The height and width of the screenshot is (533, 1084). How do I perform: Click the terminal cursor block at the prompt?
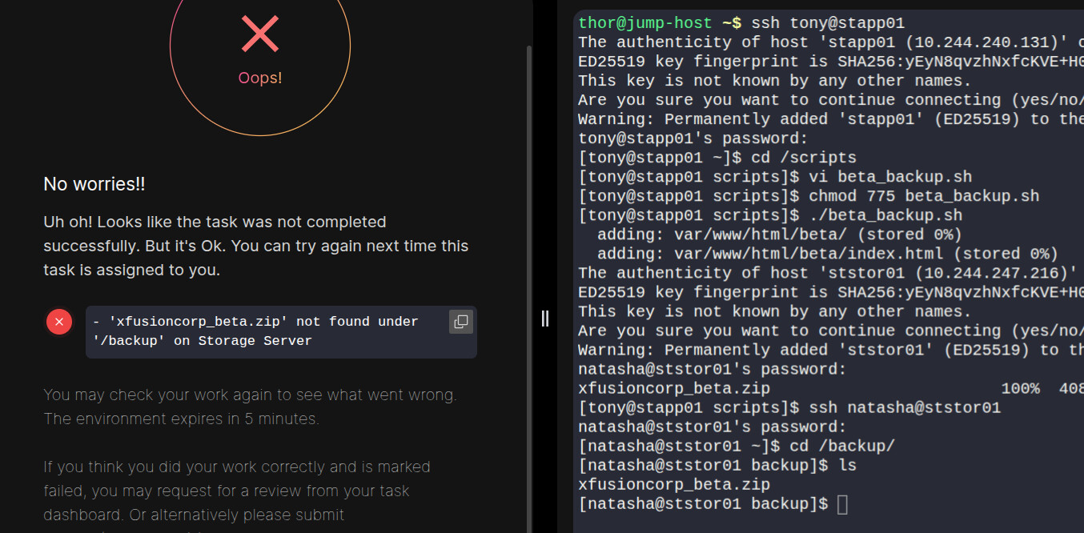pyautogui.click(x=841, y=504)
